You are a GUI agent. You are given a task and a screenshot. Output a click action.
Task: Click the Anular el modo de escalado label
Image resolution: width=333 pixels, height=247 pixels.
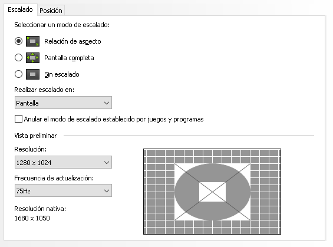pos(114,119)
